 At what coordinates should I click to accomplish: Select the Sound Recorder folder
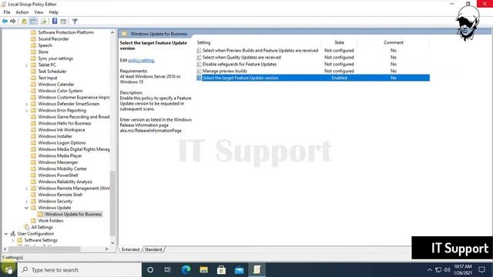coord(53,39)
